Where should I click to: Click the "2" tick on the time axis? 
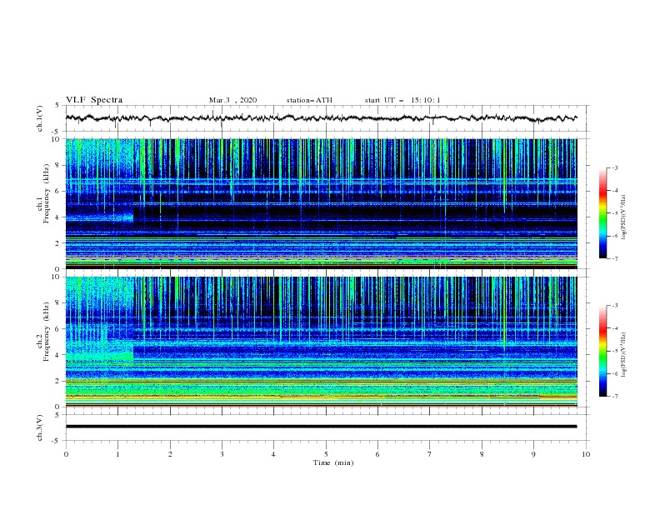[170, 454]
